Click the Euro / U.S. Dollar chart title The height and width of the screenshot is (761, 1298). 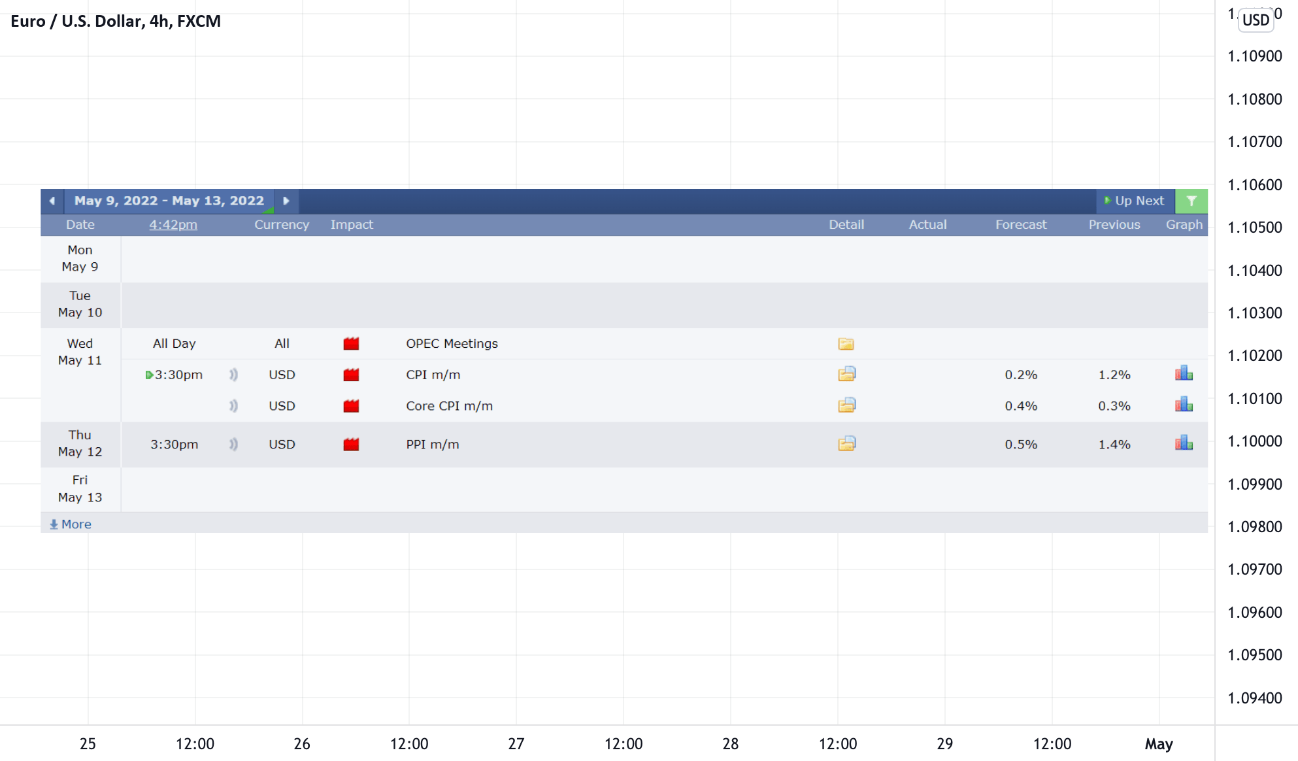[x=116, y=21]
